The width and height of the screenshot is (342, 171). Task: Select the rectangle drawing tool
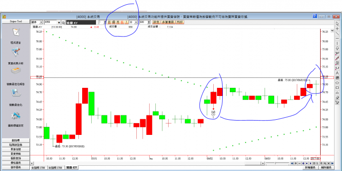tap(337, 88)
